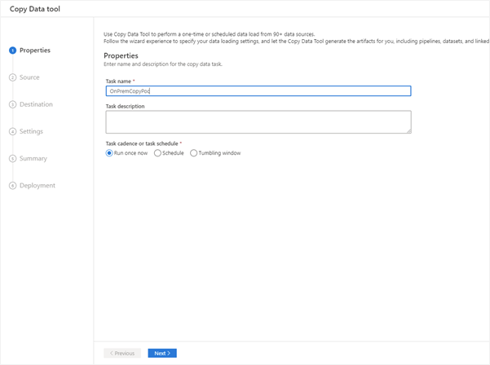Click the Next button

click(162, 353)
